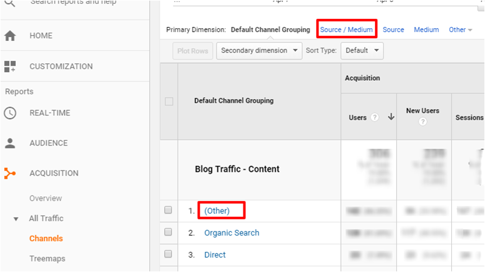
Task: Select the Direct row checkbox
Action: (x=168, y=254)
